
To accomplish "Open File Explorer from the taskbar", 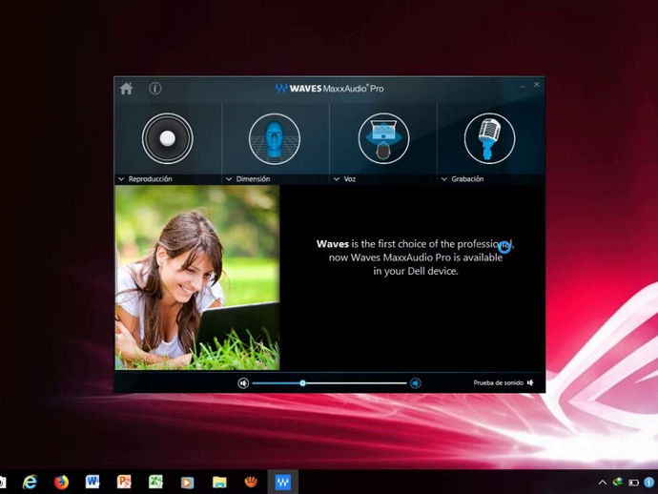I will point(219,483).
